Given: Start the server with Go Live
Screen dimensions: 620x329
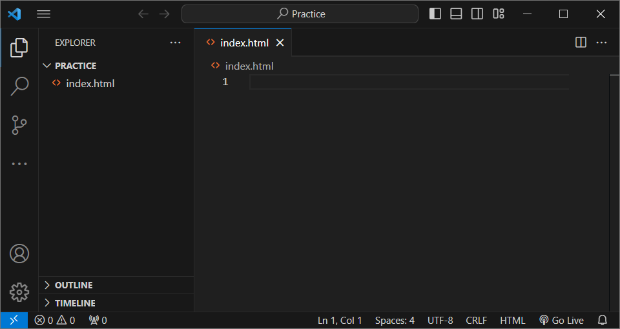Looking at the screenshot, I should click(561, 321).
